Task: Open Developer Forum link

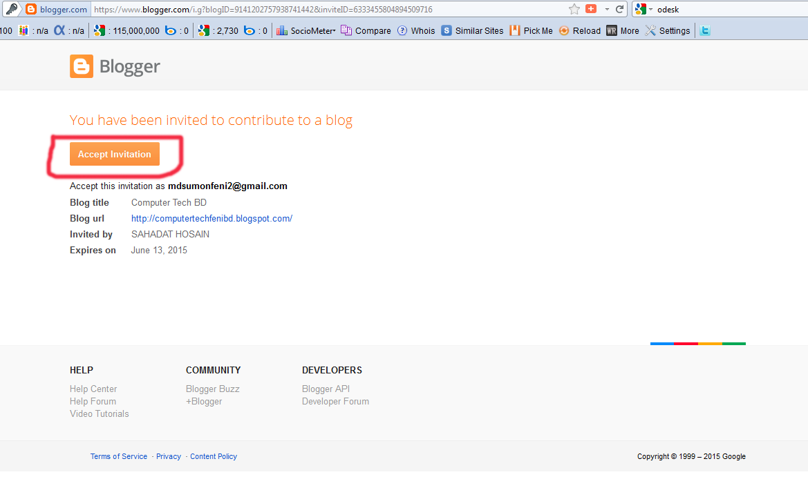Action: point(335,401)
